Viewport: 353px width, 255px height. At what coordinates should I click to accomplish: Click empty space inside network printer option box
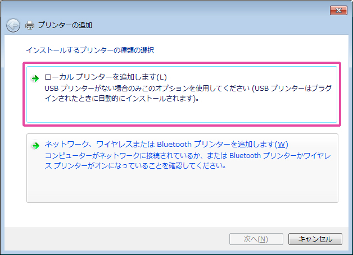click(180, 188)
